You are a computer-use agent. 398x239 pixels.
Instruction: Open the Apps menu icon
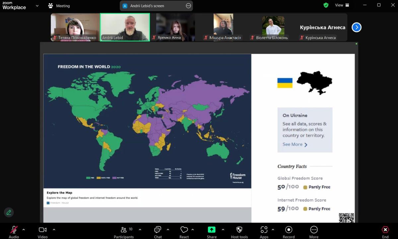tap(264, 232)
